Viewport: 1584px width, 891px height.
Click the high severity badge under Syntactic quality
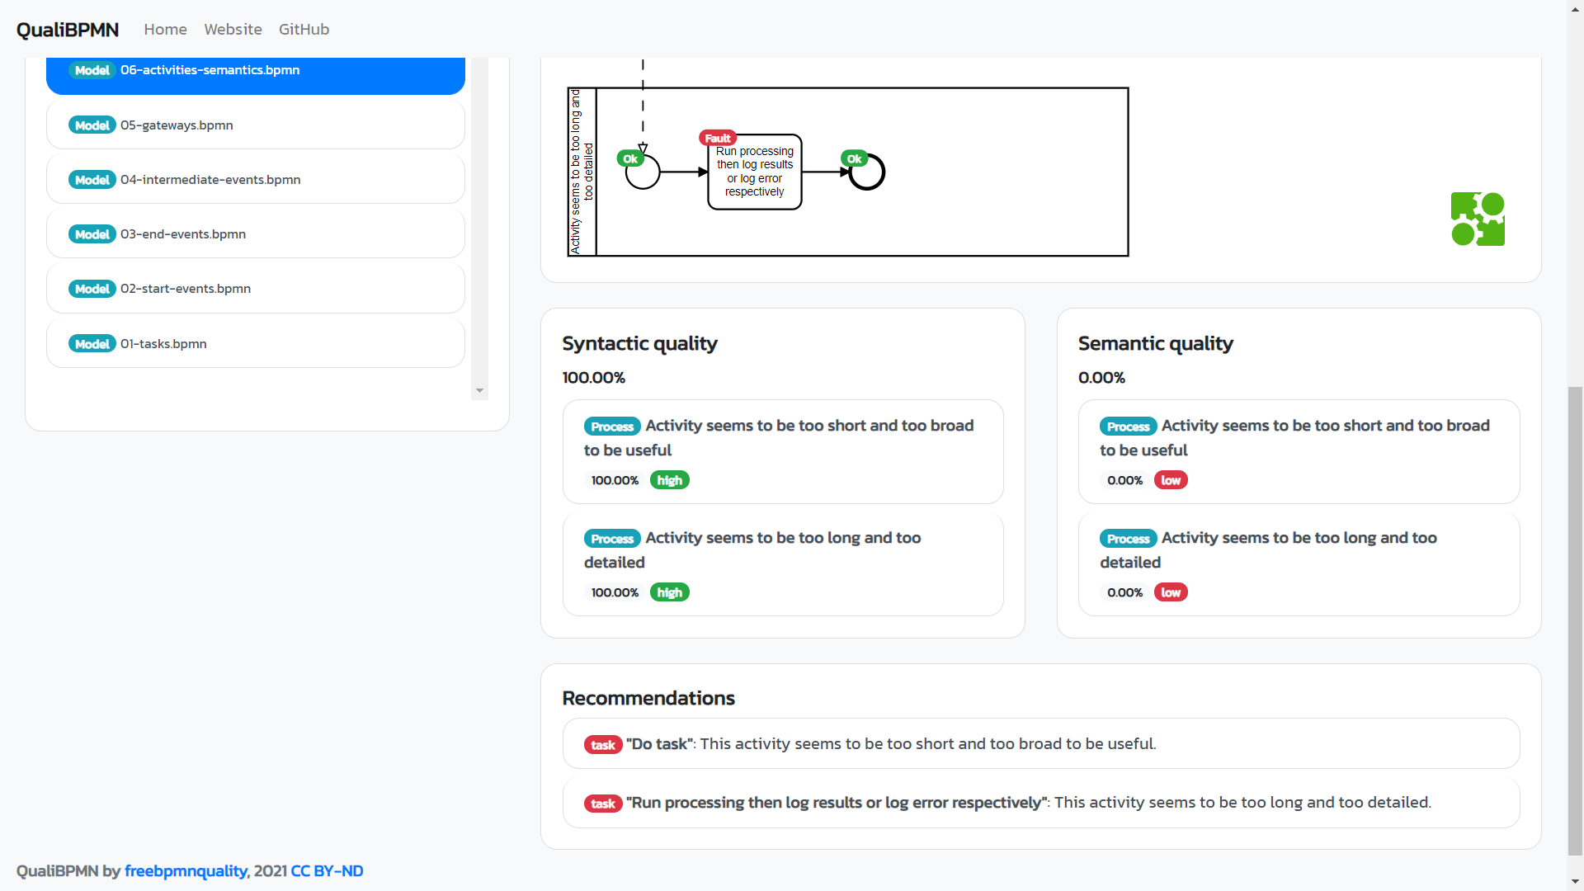point(669,479)
